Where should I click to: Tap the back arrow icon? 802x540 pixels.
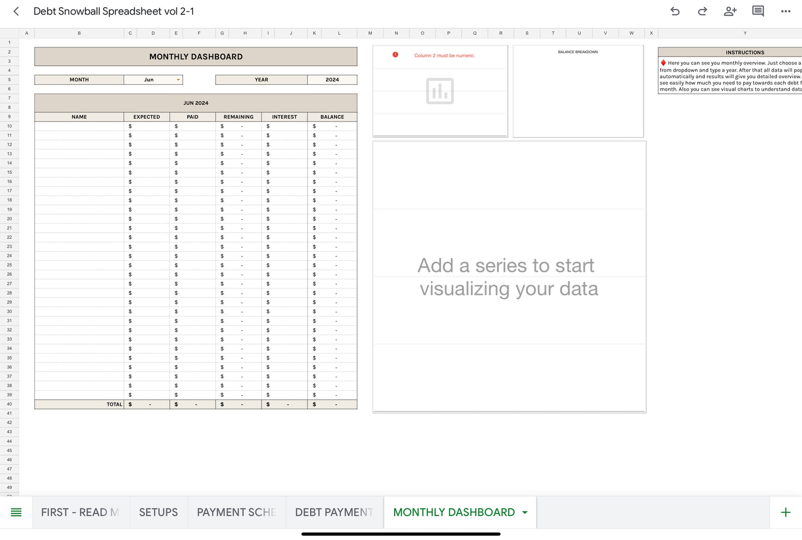pos(16,11)
